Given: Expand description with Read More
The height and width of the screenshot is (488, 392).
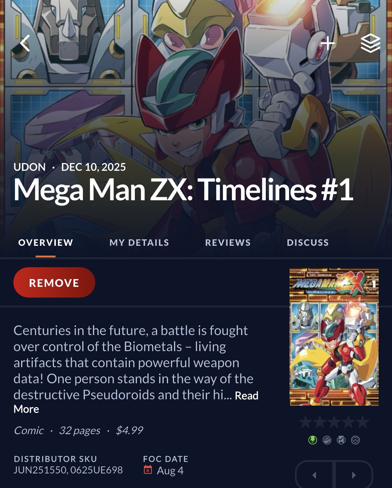Looking at the screenshot, I should 246,396.
